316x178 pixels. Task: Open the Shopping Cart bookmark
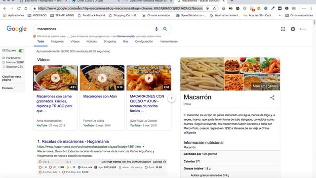[123, 15]
